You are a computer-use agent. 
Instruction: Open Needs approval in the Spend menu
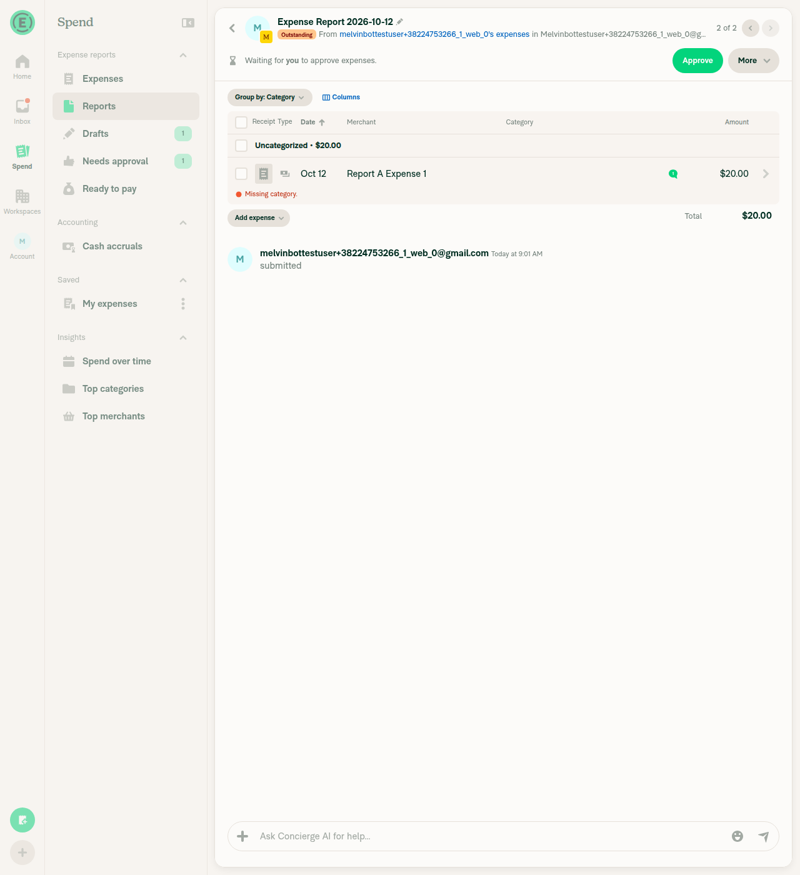(126, 161)
